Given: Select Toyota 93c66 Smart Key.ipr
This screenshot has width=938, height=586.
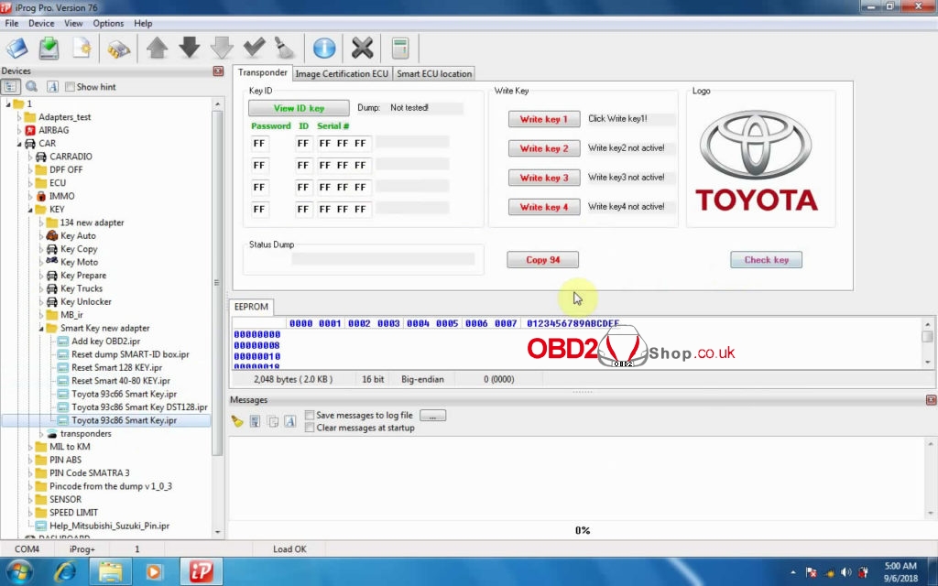Looking at the screenshot, I should (x=125, y=394).
